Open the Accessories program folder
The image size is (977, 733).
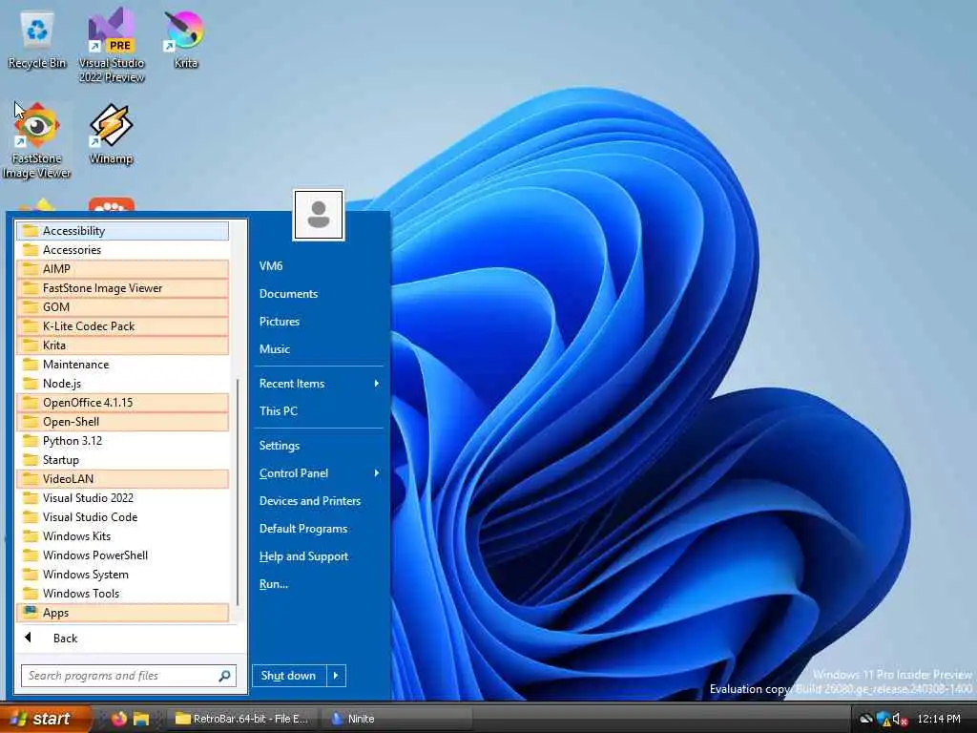[x=123, y=250]
